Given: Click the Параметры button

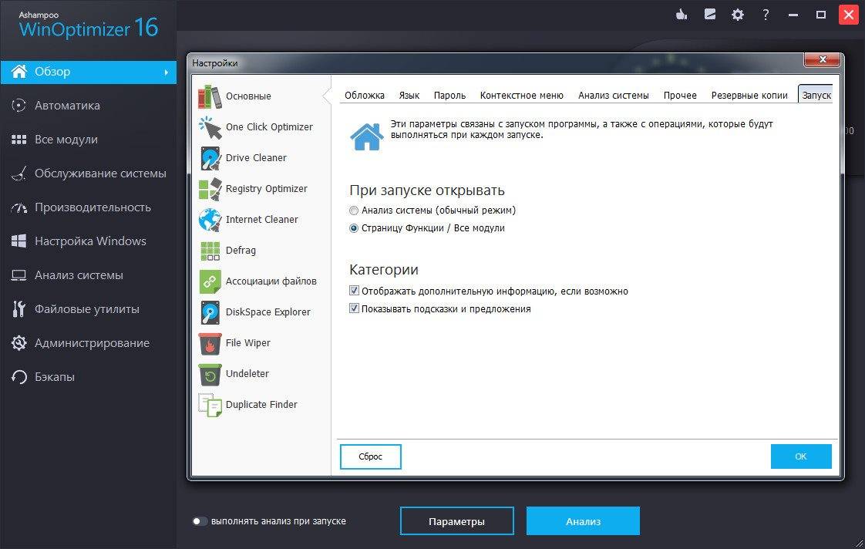Looking at the screenshot, I should pos(456,521).
